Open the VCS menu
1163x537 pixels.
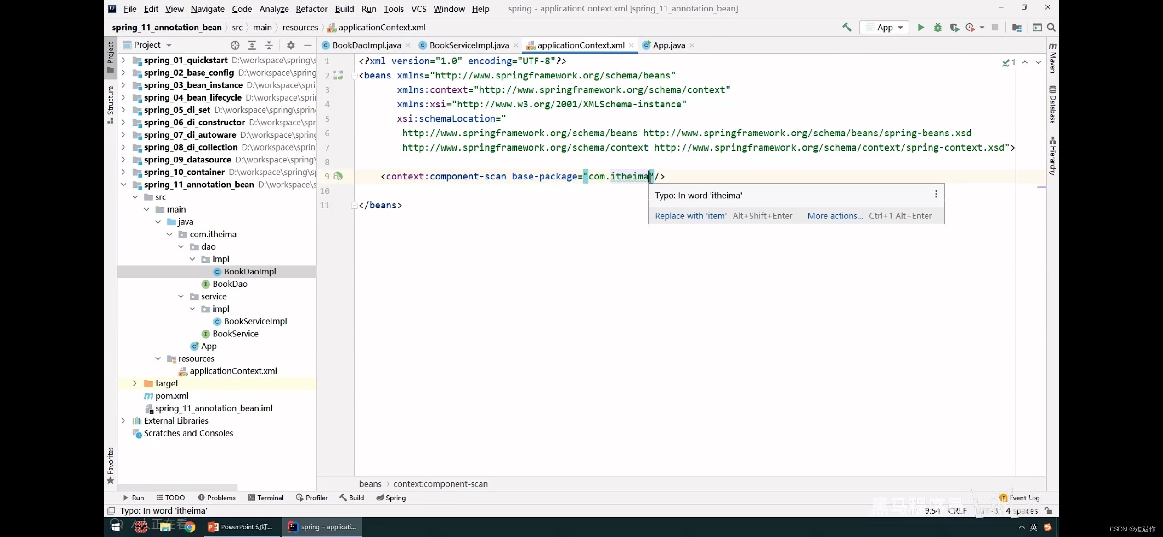(x=418, y=9)
